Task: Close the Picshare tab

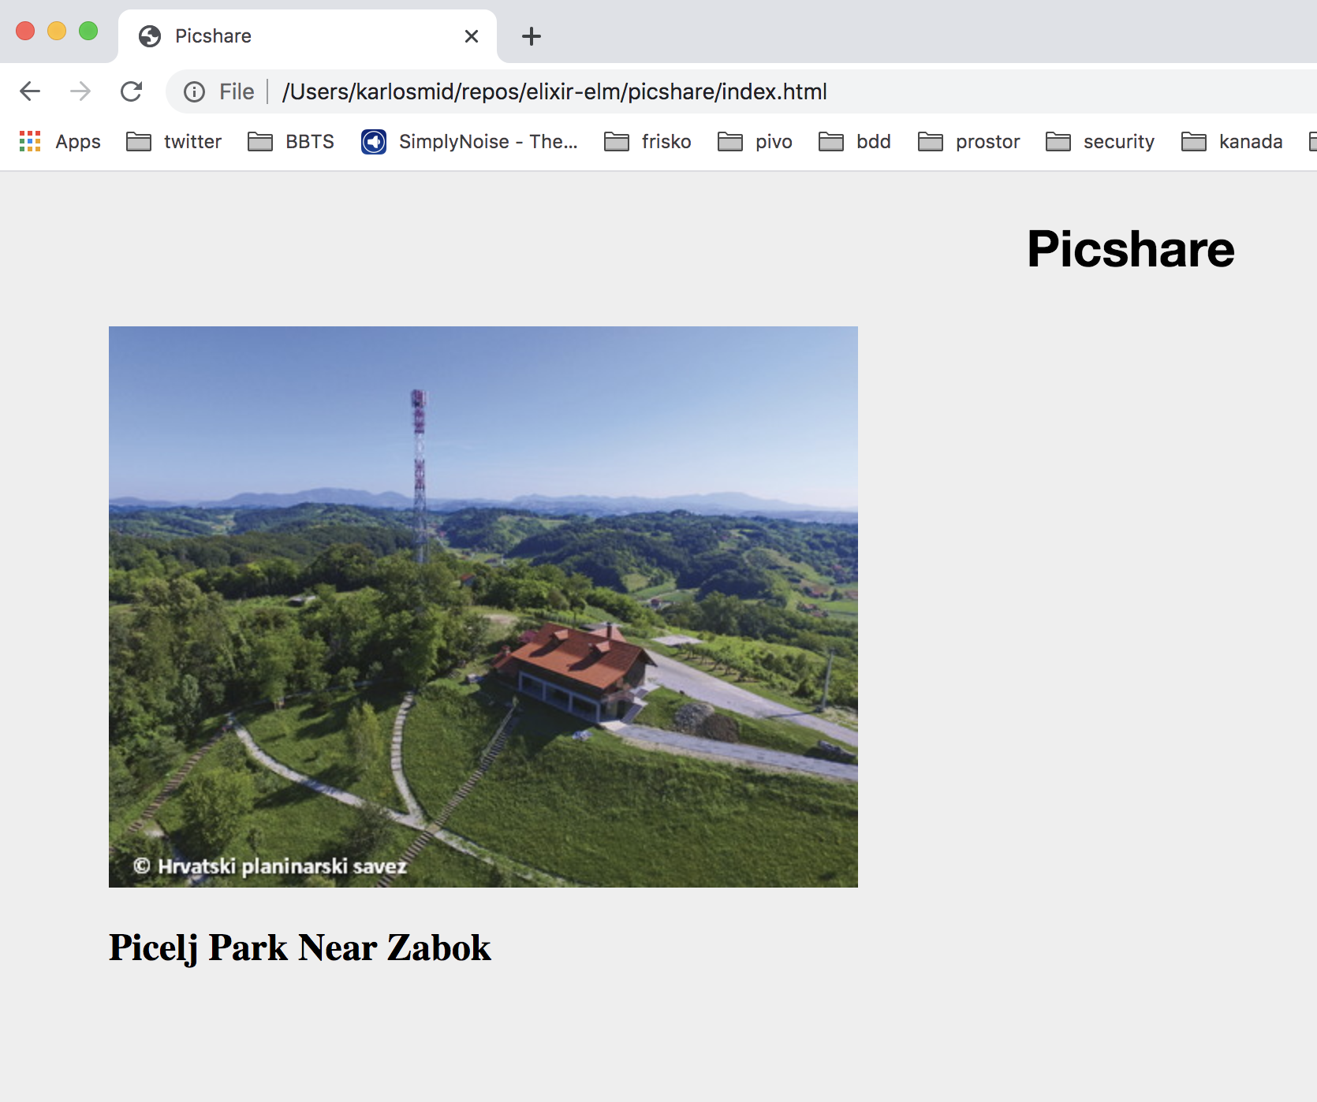Action: click(x=472, y=36)
